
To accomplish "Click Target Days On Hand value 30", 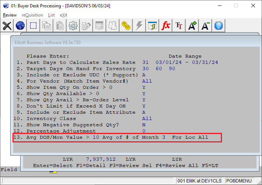I will (x=146, y=68).
